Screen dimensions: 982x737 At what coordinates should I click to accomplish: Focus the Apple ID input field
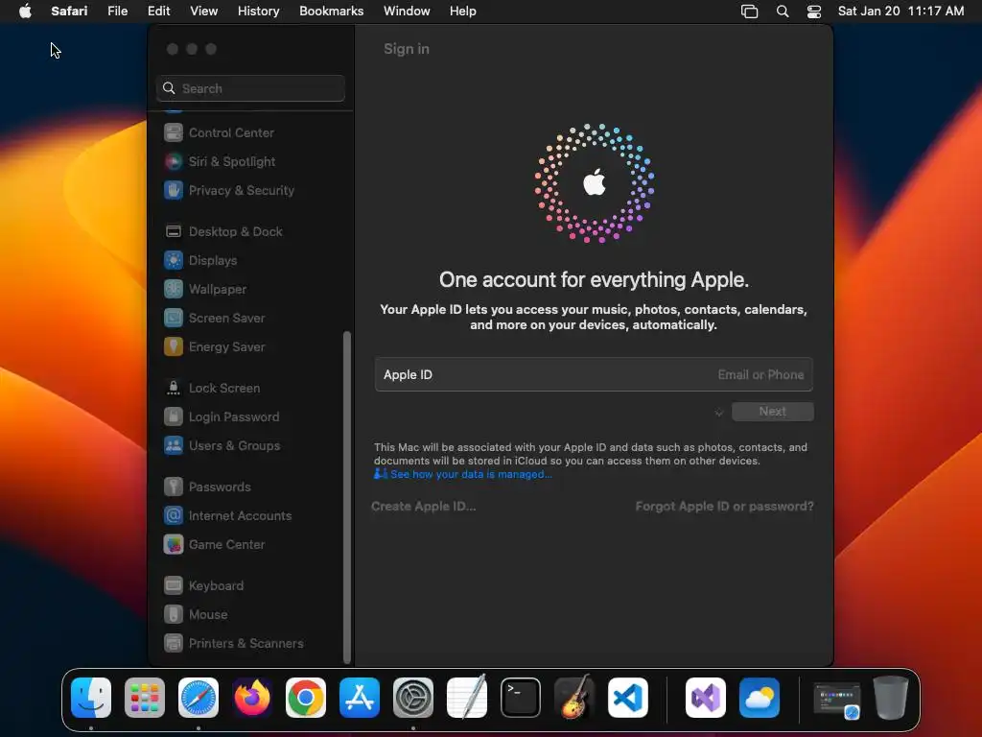click(x=594, y=374)
